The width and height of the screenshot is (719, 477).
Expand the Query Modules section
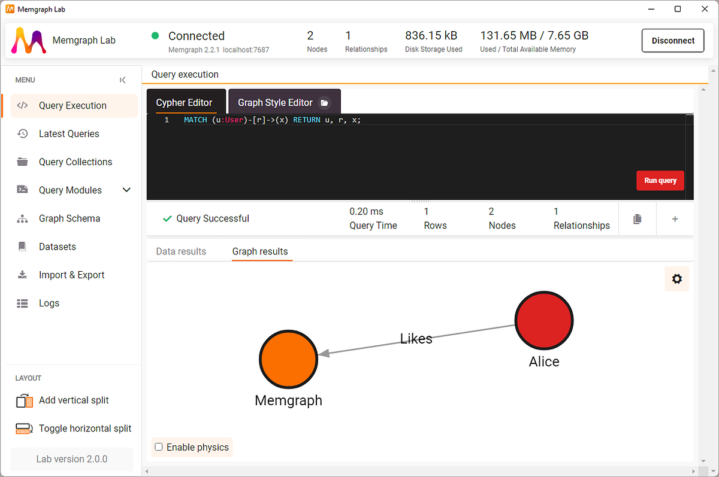126,190
